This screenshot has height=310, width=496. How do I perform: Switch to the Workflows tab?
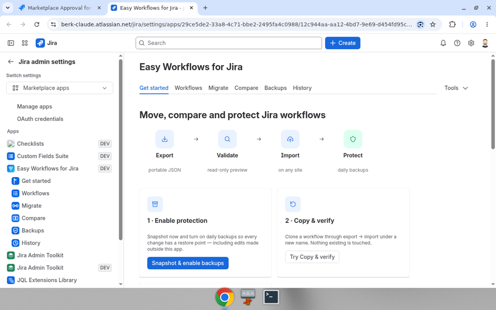pyautogui.click(x=188, y=88)
